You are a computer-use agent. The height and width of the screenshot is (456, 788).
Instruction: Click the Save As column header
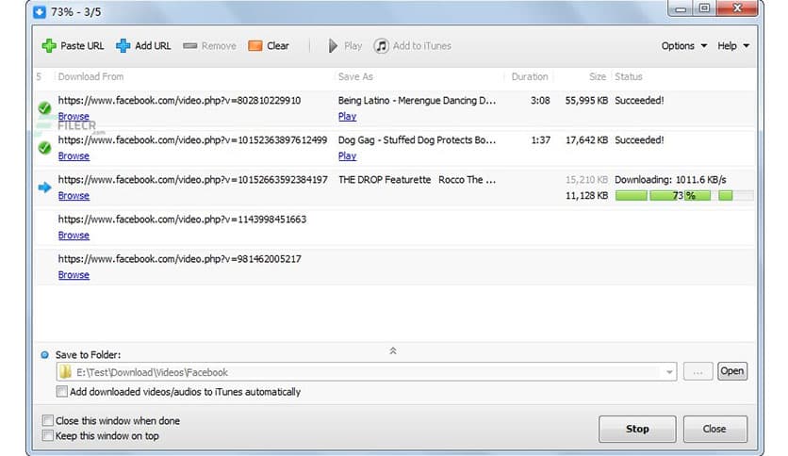coord(355,76)
